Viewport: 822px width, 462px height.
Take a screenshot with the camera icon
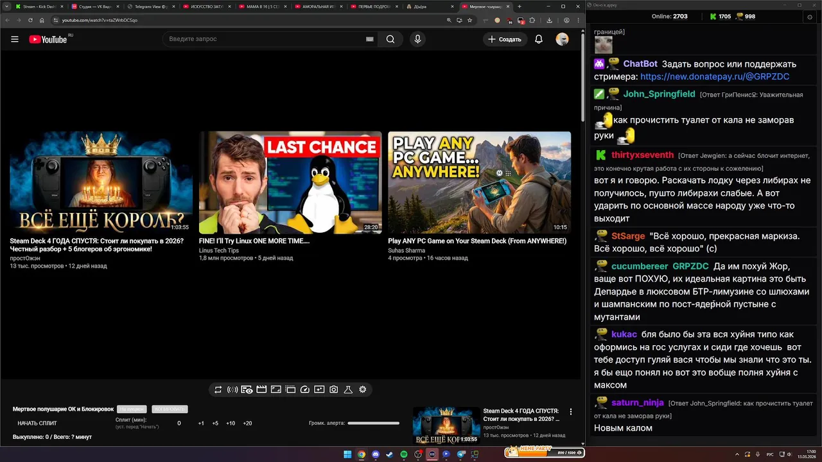pos(334,389)
